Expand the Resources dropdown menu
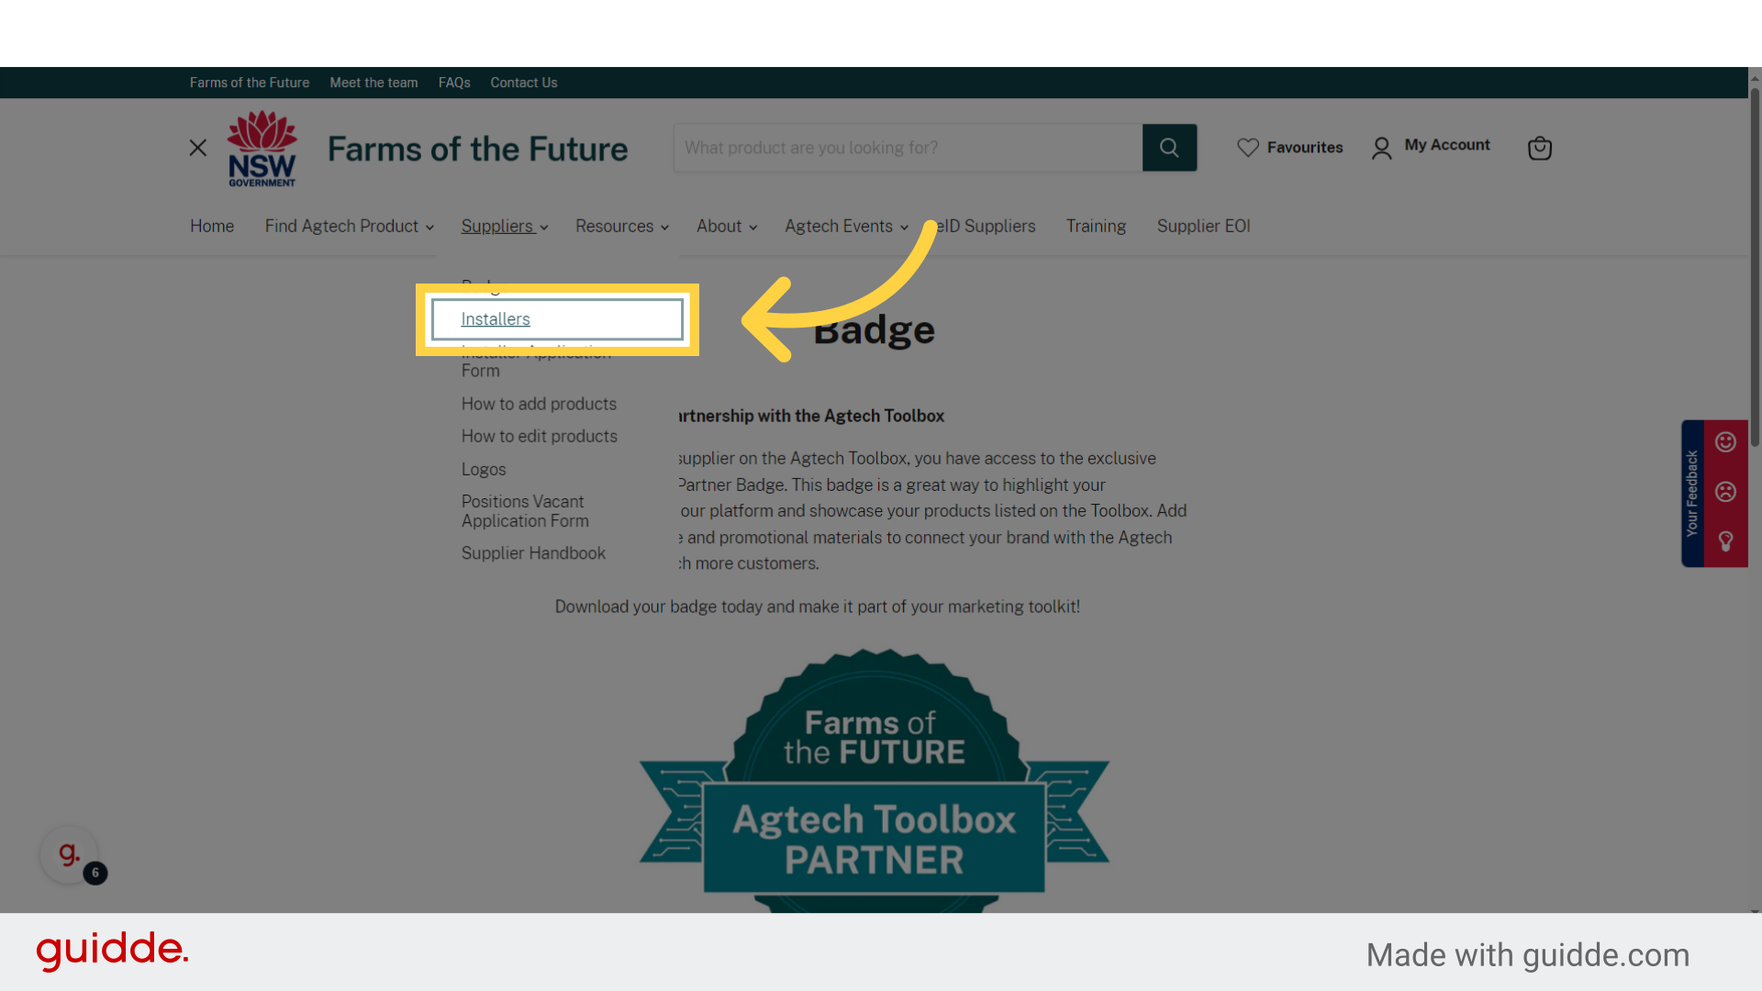Image resolution: width=1762 pixels, height=991 pixels. (621, 227)
